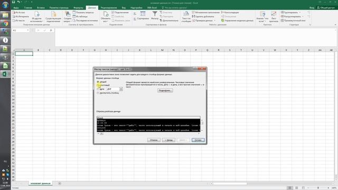Finish import with the "Готово" button
338x190 pixels.
tap(198, 140)
